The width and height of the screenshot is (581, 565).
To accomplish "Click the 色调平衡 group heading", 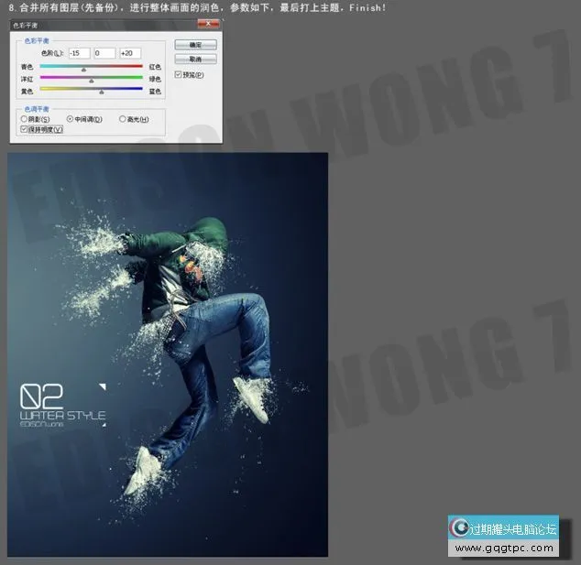I will tap(37, 109).
